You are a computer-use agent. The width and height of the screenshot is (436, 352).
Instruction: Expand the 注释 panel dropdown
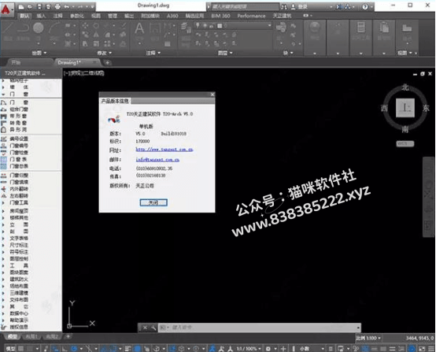[153, 53]
